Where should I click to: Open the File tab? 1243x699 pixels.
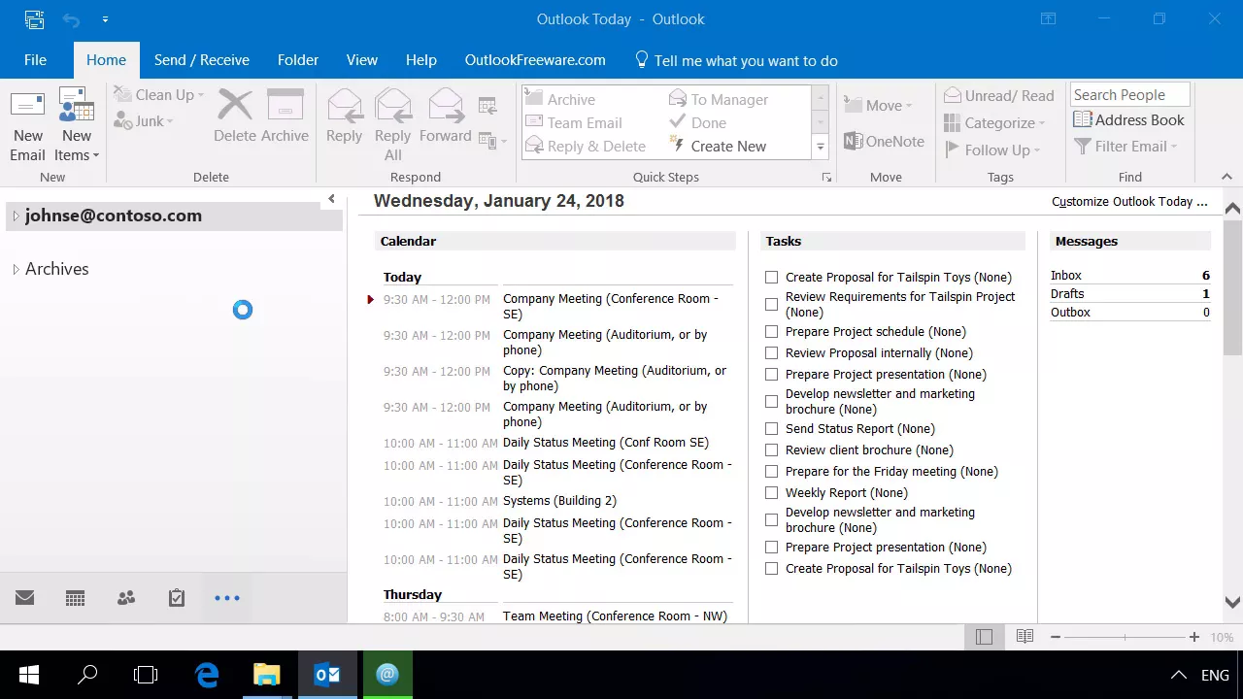tap(35, 60)
